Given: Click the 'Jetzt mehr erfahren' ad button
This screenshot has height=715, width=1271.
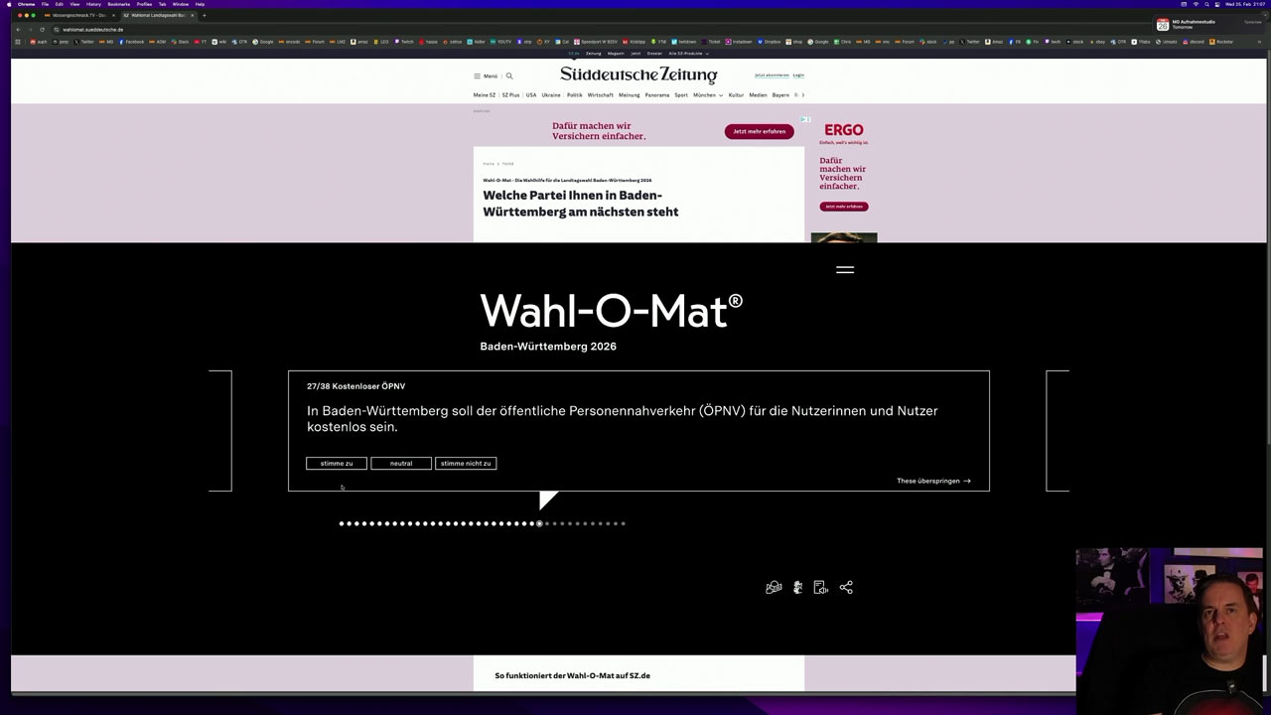Looking at the screenshot, I should (759, 131).
